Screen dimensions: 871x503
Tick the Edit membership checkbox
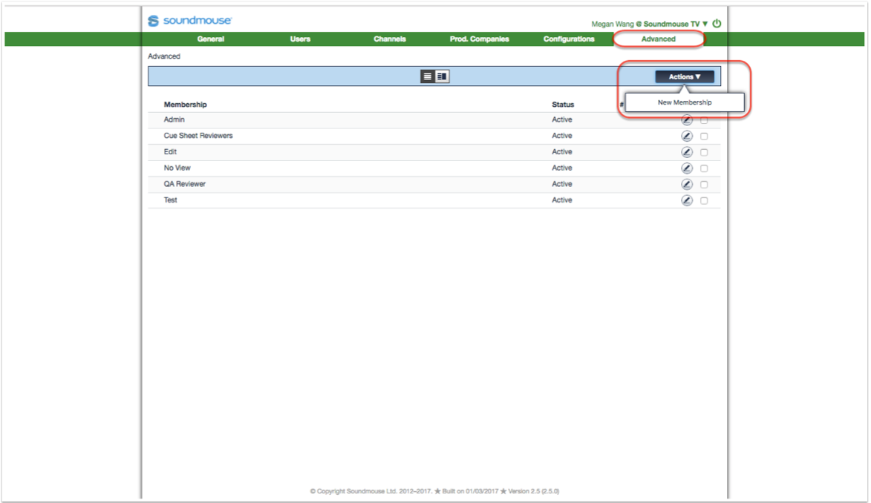704,152
